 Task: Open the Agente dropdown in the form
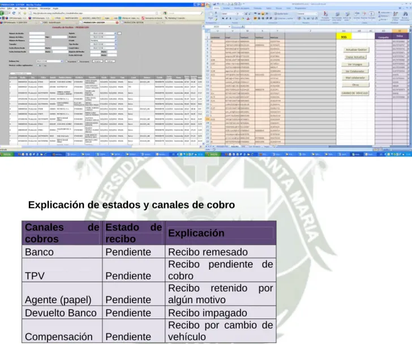tap(104, 33)
